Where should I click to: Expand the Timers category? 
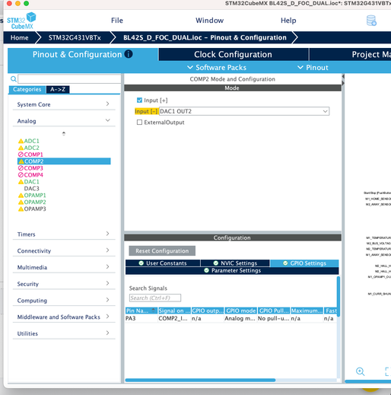point(64,234)
